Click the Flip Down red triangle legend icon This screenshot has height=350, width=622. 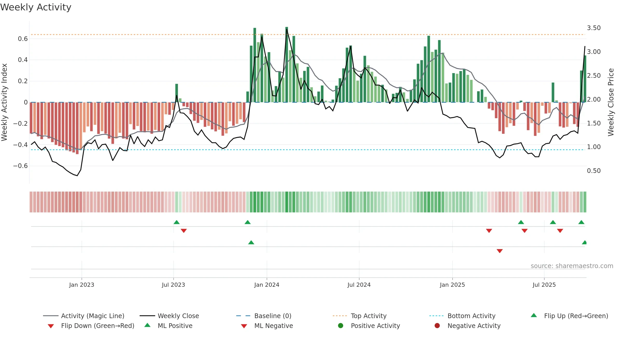pos(51,326)
